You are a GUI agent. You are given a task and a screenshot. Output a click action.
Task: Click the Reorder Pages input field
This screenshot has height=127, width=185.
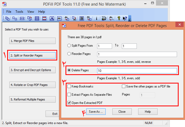137,54
